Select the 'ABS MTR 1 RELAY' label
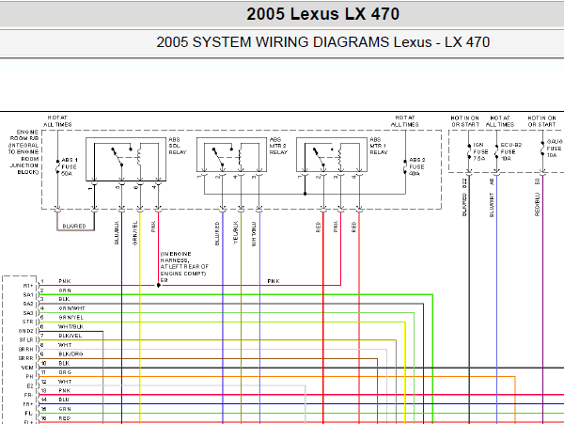Screen dimensions: 564x424 point(379,146)
